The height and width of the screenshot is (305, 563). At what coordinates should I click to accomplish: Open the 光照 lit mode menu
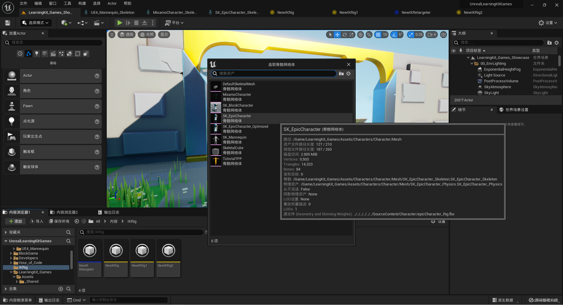click(x=147, y=35)
